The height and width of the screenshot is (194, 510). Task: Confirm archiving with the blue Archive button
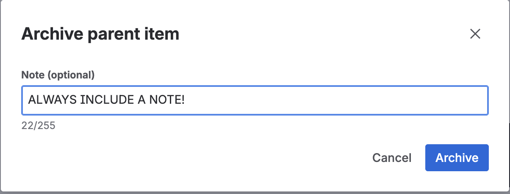point(457,158)
